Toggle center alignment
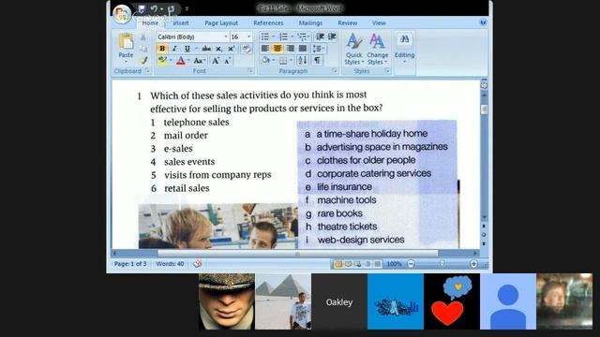Screen dimensions: 600x337 [277, 48]
